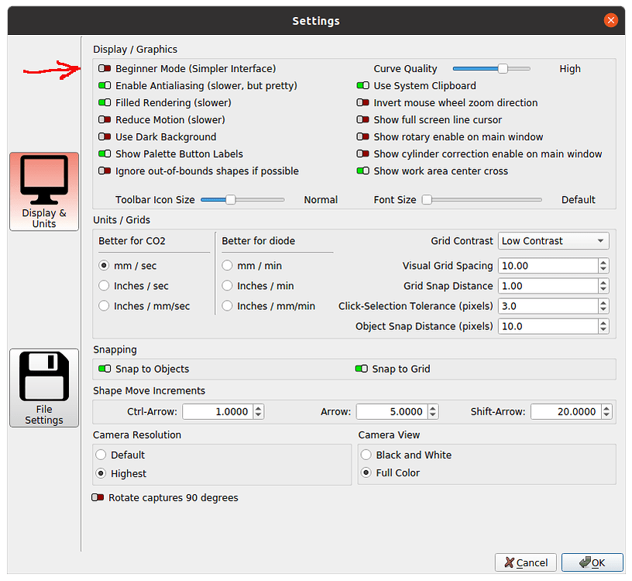Confirm settings with OK button

coord(592,562)
